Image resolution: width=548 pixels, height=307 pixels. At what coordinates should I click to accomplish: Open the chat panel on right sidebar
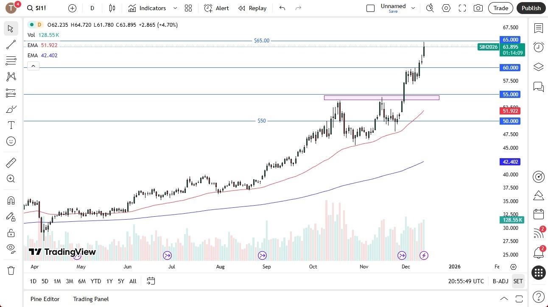click(538, 87)
